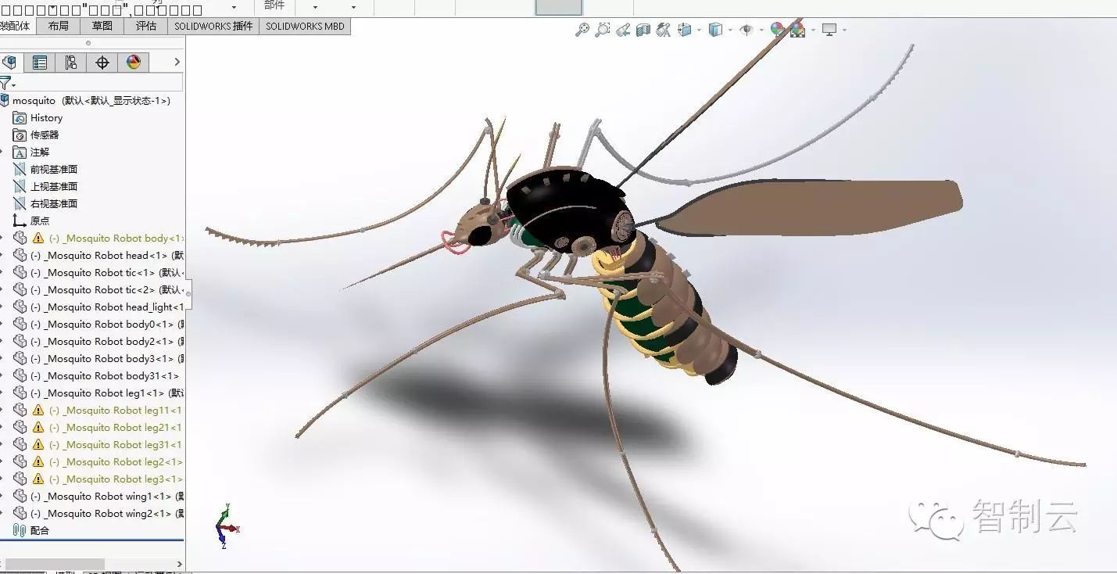
Task: Select _Mosquito Robot body31<1> component
Action: coord(96,376)
